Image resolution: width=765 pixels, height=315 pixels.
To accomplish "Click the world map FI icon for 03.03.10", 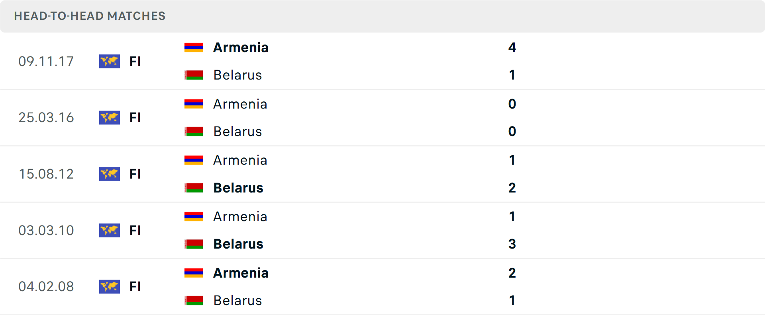I will [109, 230].
